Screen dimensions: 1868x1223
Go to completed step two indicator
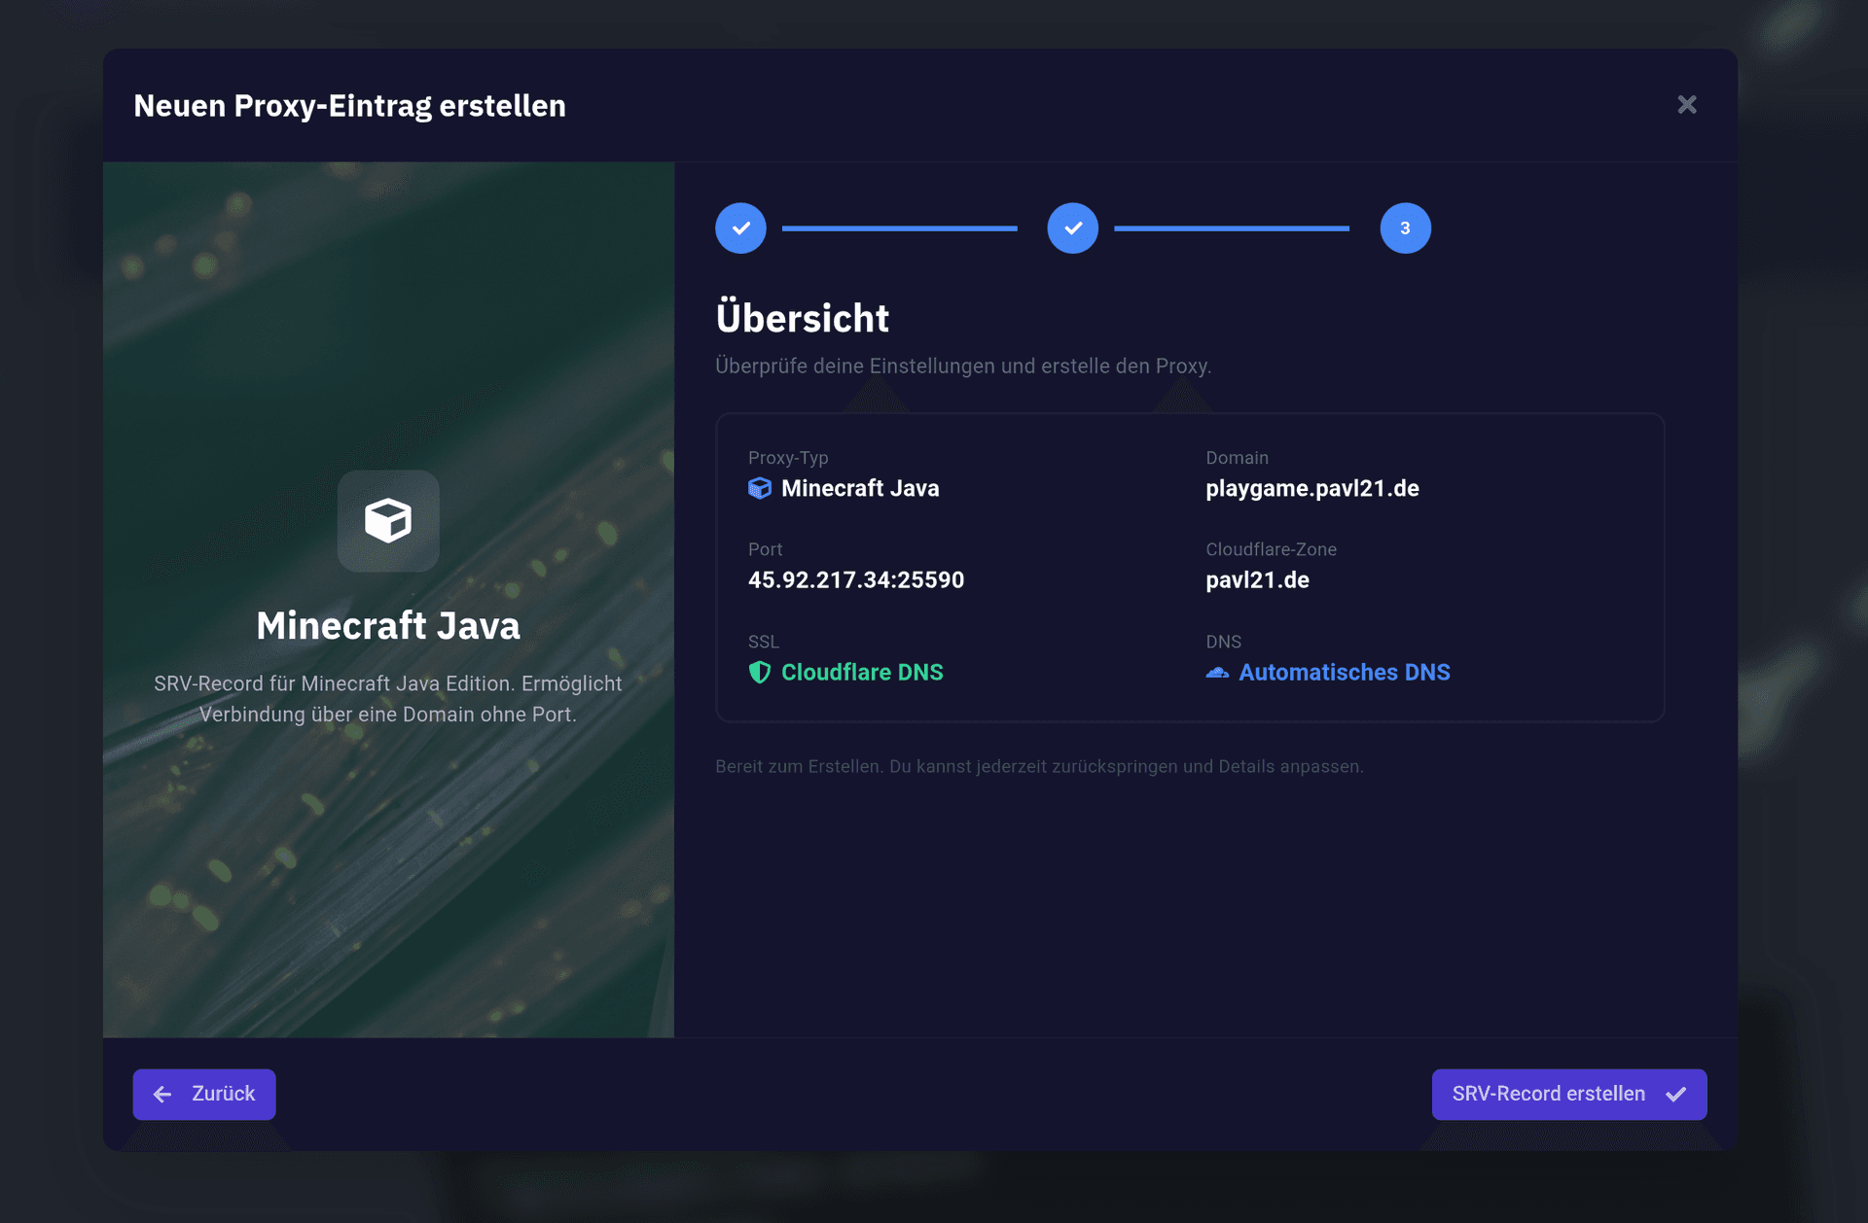coord(1072,228)
